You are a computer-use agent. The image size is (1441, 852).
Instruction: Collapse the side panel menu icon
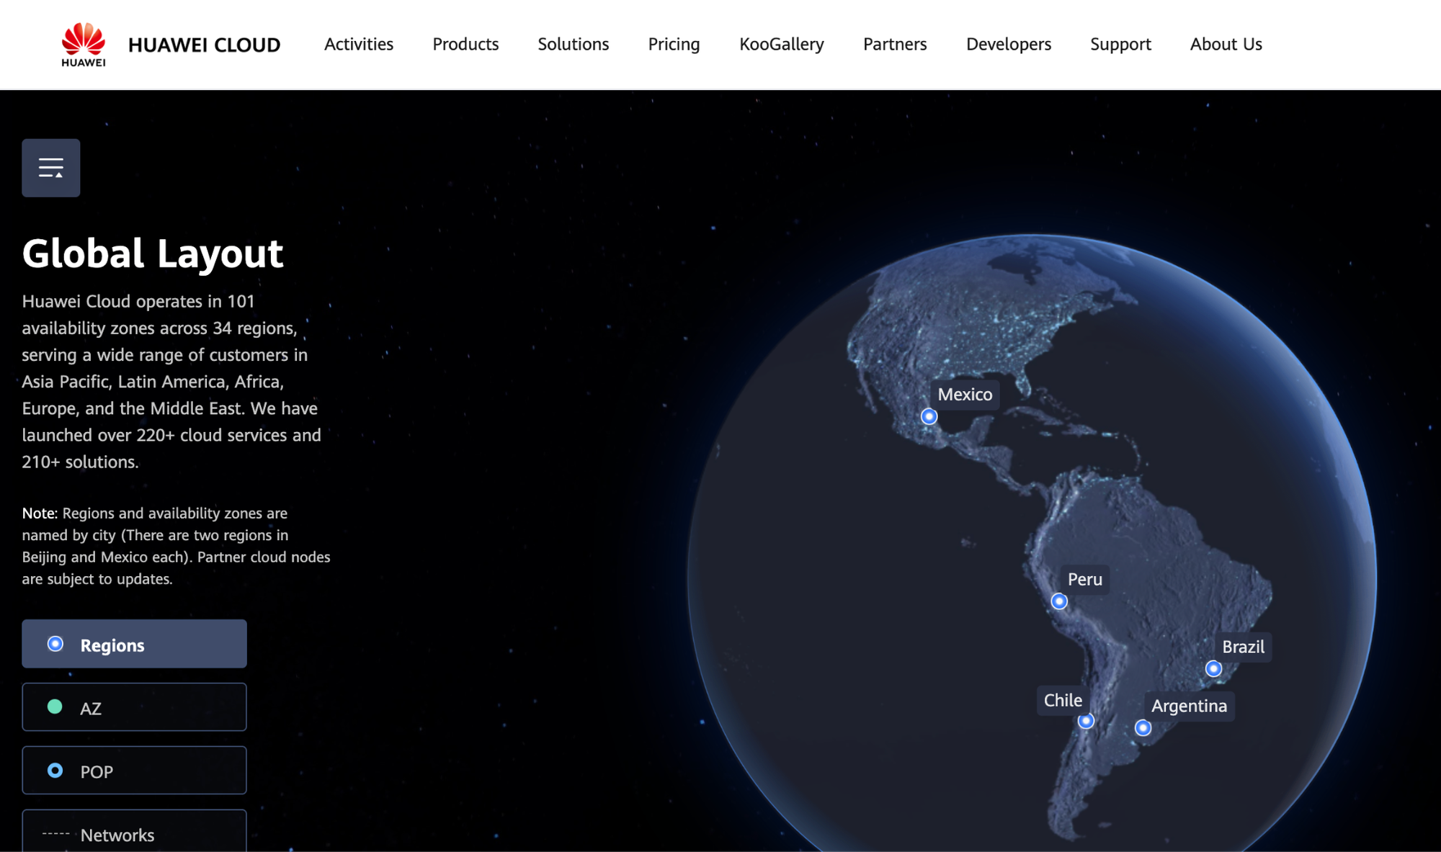pos(51,168)
